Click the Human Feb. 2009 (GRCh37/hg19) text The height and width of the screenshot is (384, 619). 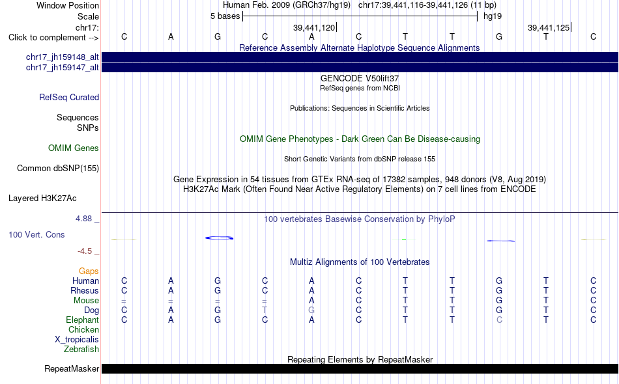click(x=287, y=5)
